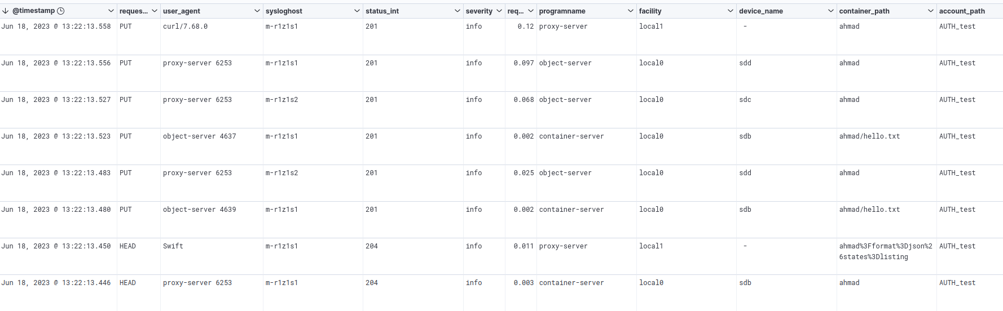Click the Swift user agent cell
The height and width of the screenshot is (311, 1003).
tap(173, 246)
